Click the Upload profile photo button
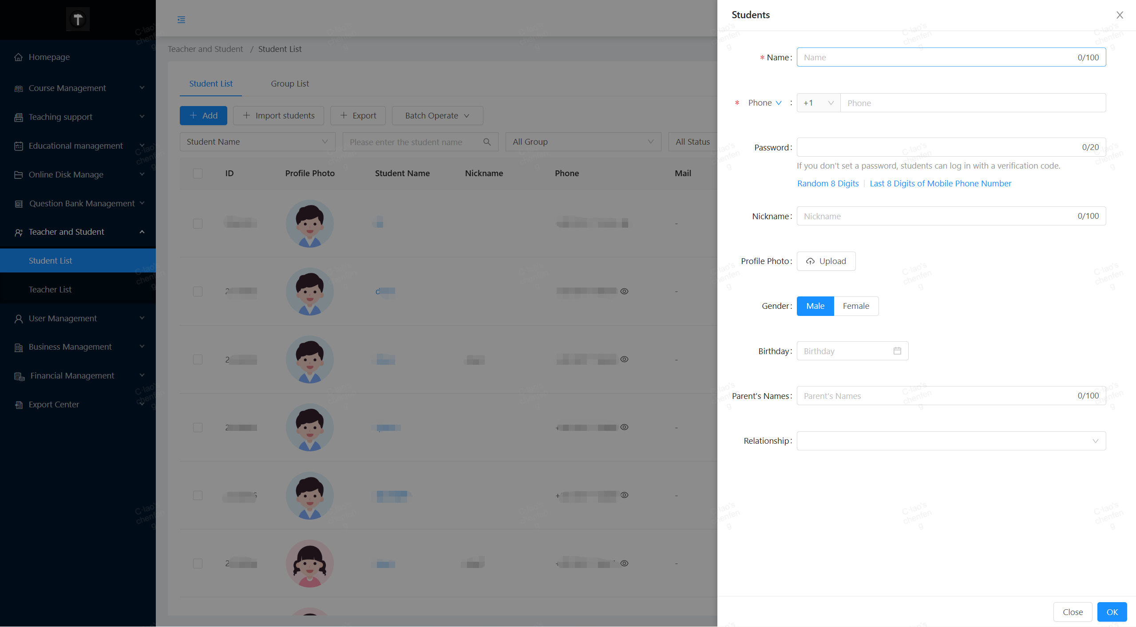1136x627 pixels. (826, 261)
